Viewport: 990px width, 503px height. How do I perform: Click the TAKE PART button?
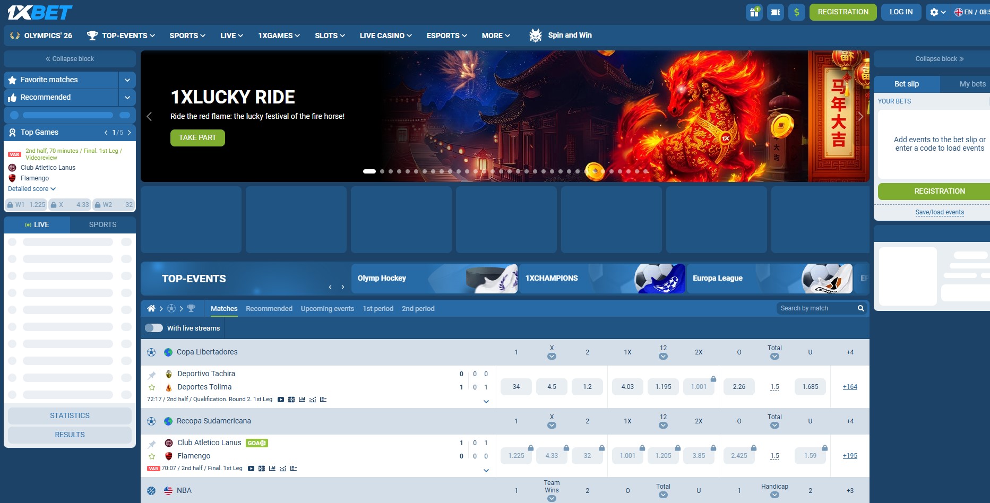coord(197,137)
